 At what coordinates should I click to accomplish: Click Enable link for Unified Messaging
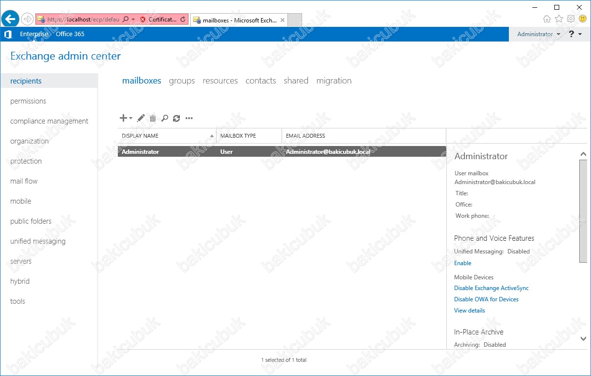coord(462,263)
